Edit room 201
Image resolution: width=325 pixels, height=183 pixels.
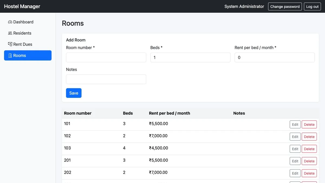tap(295, 161)
